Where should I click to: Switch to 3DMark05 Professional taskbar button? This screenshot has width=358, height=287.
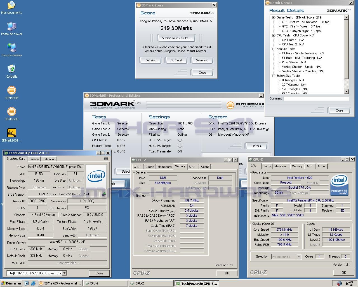(60, 283)
